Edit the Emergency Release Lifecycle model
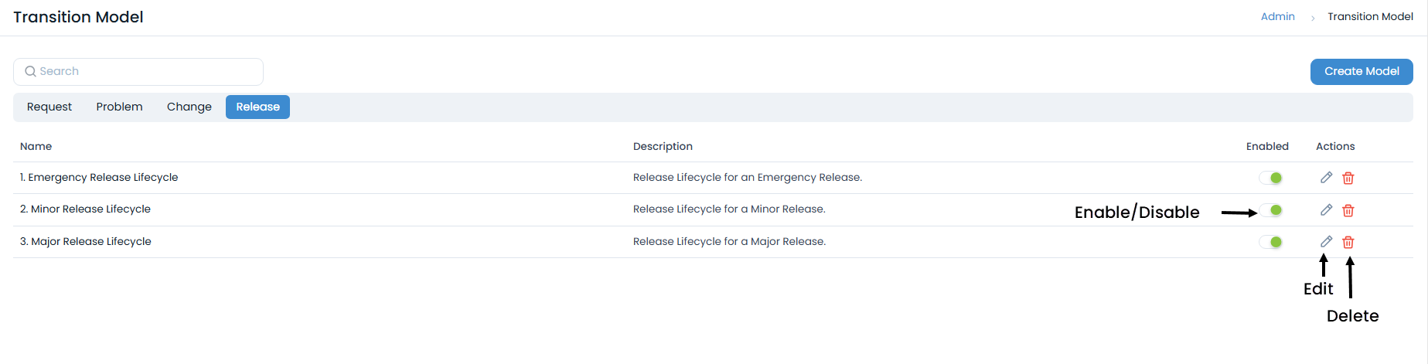This screenshot has height=364, width=1428. point(1326,178)
